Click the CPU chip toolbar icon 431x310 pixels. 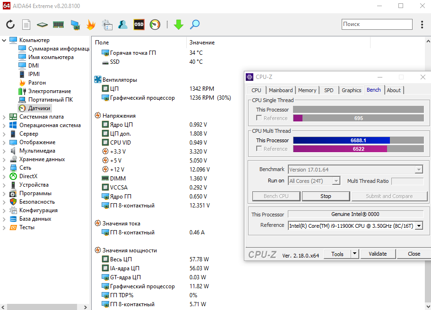click(x=43, y=25)
